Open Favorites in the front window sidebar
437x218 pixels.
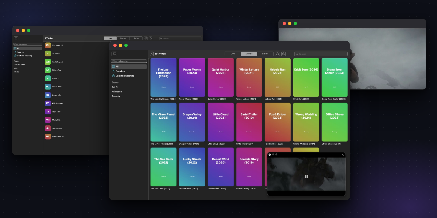[129, 71]
